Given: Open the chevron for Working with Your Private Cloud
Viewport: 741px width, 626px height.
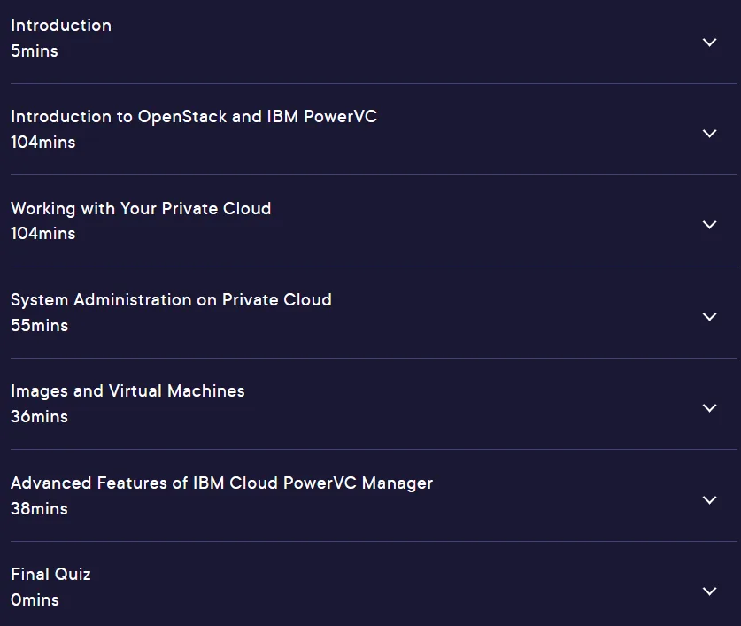Looking at the screenshot, I should (x=709, y=225).
